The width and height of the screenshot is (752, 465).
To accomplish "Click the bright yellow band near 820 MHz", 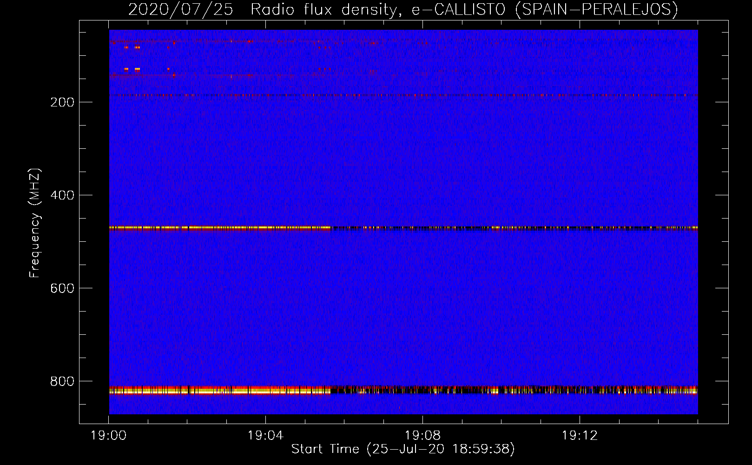I will [x=403, y=390].
